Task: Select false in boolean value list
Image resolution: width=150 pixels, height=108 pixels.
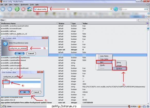Action: [22, 80]
